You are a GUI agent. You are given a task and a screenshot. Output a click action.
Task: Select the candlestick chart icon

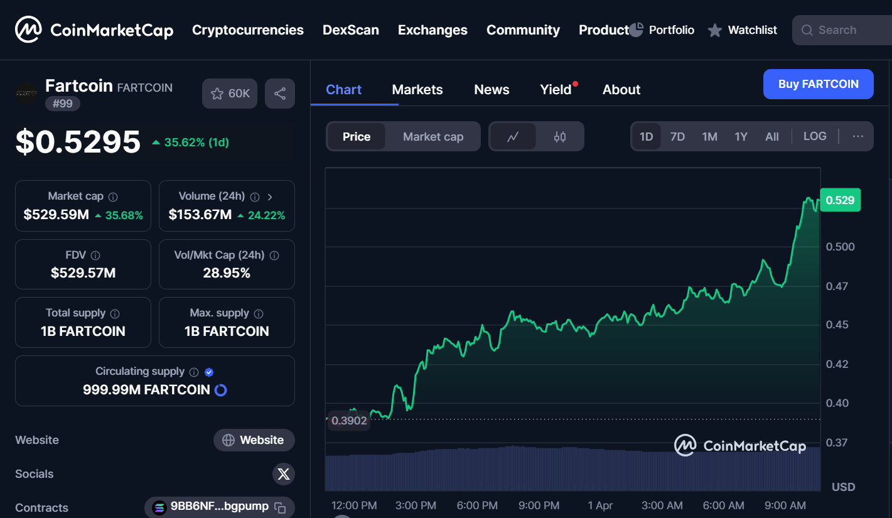coord(559,136)
